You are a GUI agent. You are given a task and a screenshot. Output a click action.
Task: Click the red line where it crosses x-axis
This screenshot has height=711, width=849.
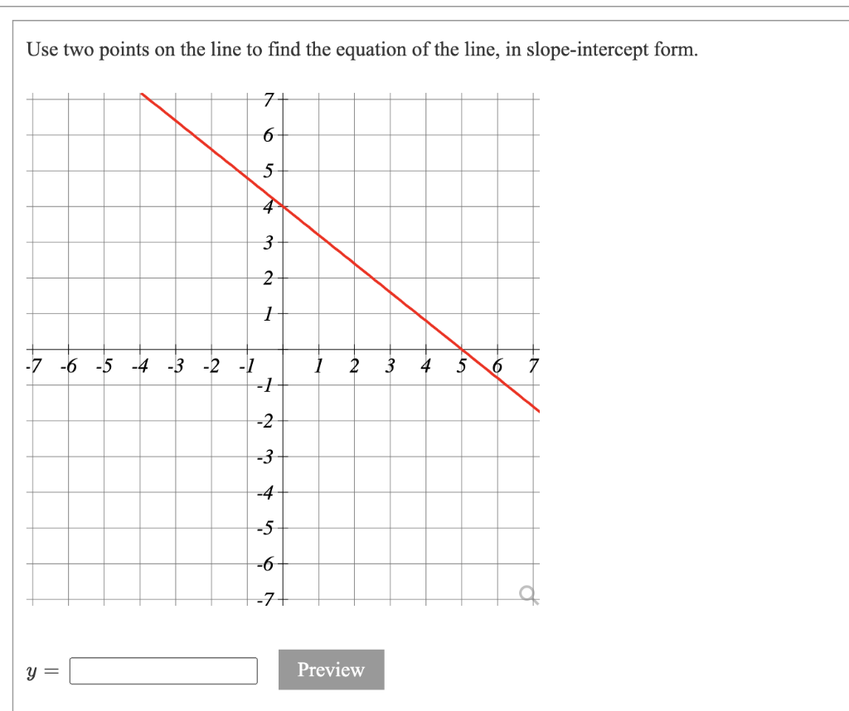click(460, 350)
